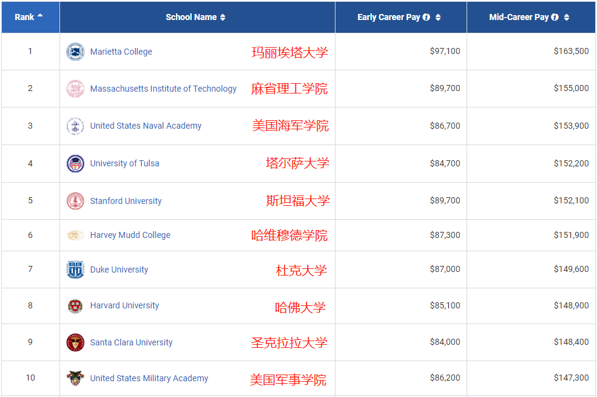
Task: Open Massachusetts Institute of Technology link
Action: (163, 89)
